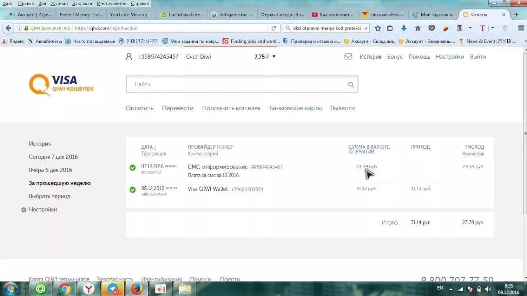Open the Журнал menu
Screen dimensions: 527x296
tap(59, 3)
